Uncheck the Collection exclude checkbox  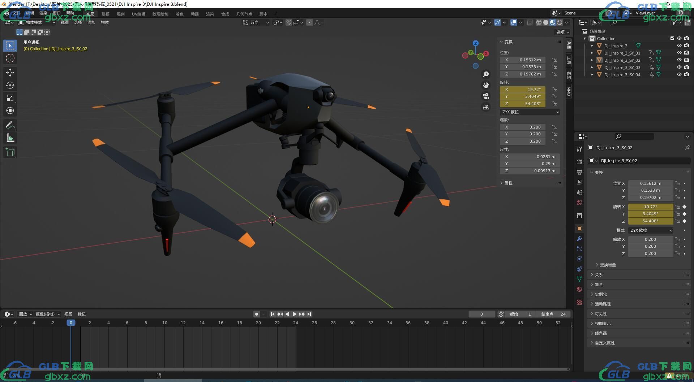tap(672, 38)
